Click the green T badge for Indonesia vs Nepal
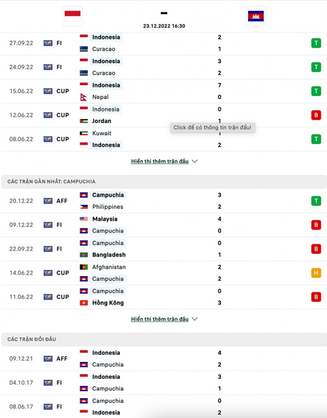 316,91
